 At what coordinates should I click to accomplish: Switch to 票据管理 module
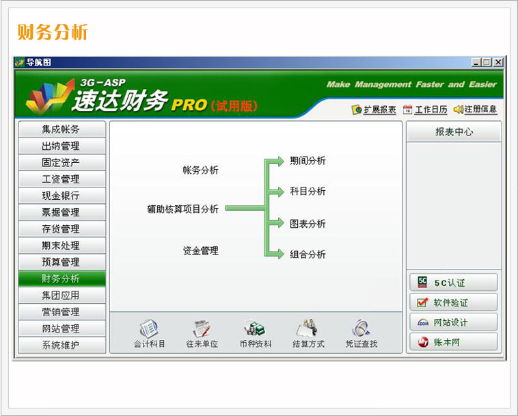62,212
